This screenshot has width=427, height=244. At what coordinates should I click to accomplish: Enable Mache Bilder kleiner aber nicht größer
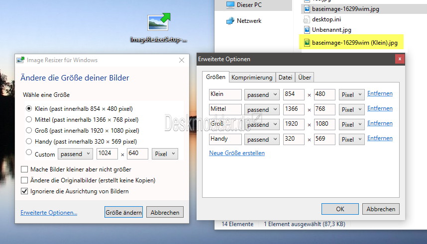pyautogui.click(x=24, y=169)
